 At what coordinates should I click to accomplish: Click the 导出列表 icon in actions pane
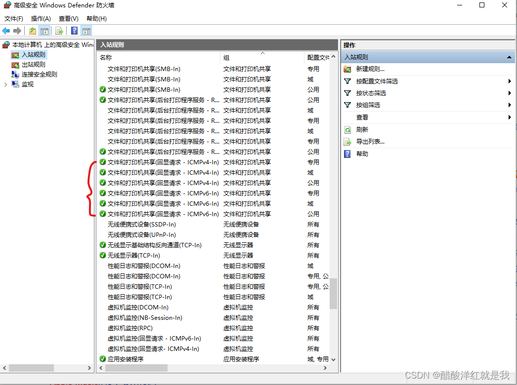347,142
